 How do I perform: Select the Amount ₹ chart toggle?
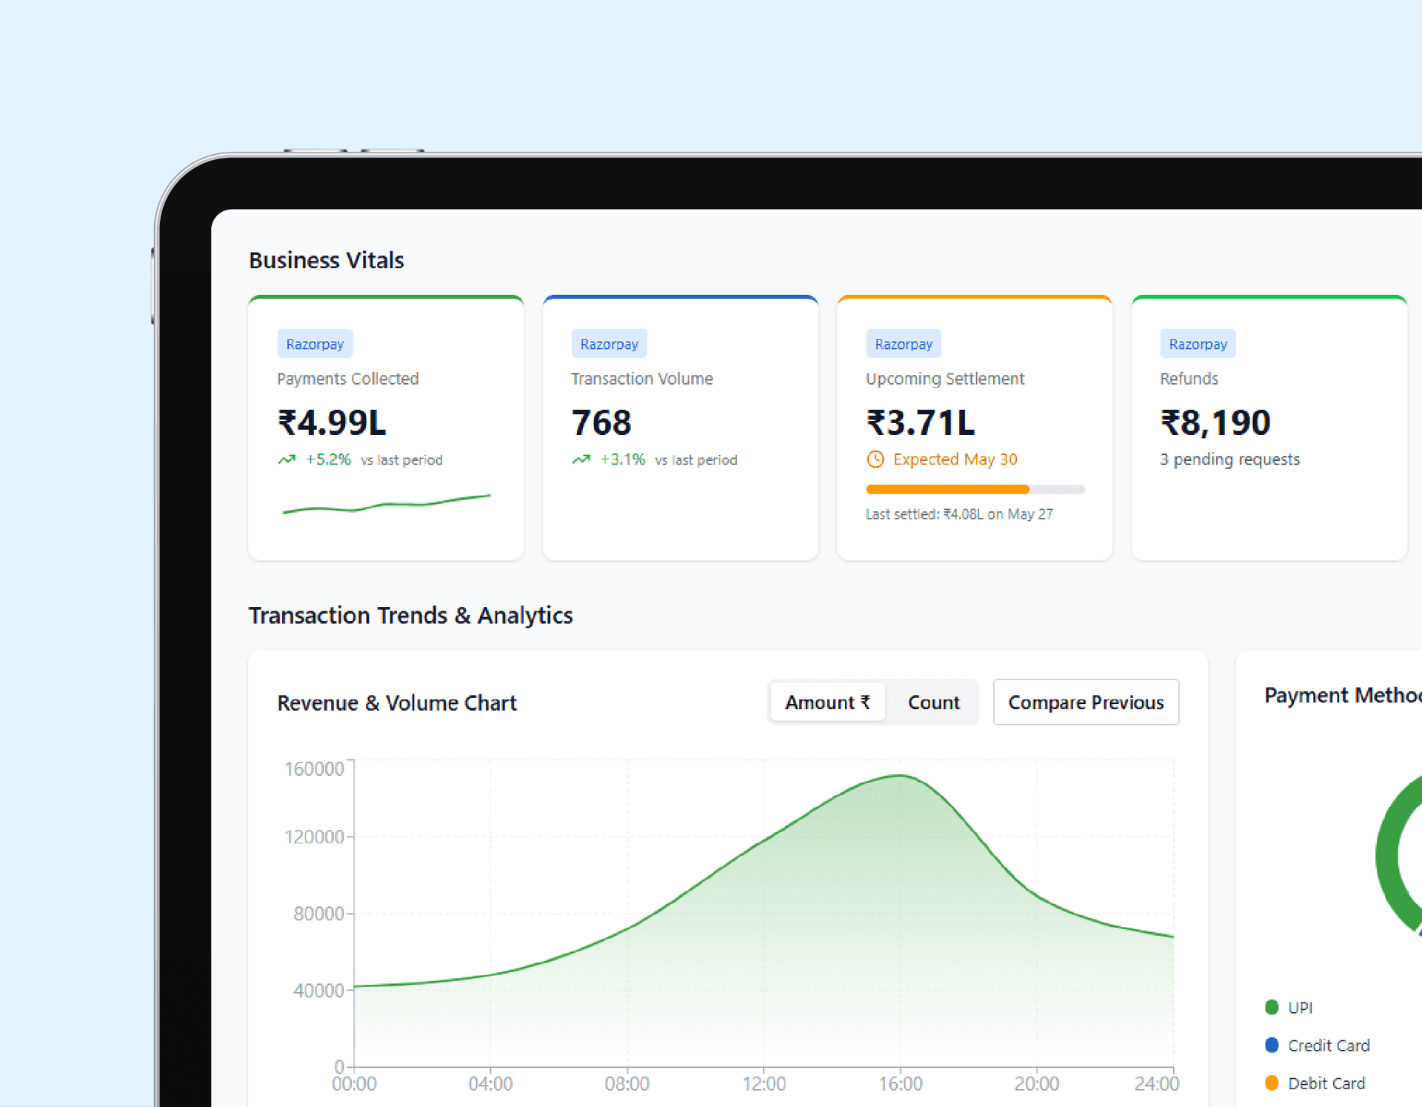pyautogui.click(x=827, y=702)
